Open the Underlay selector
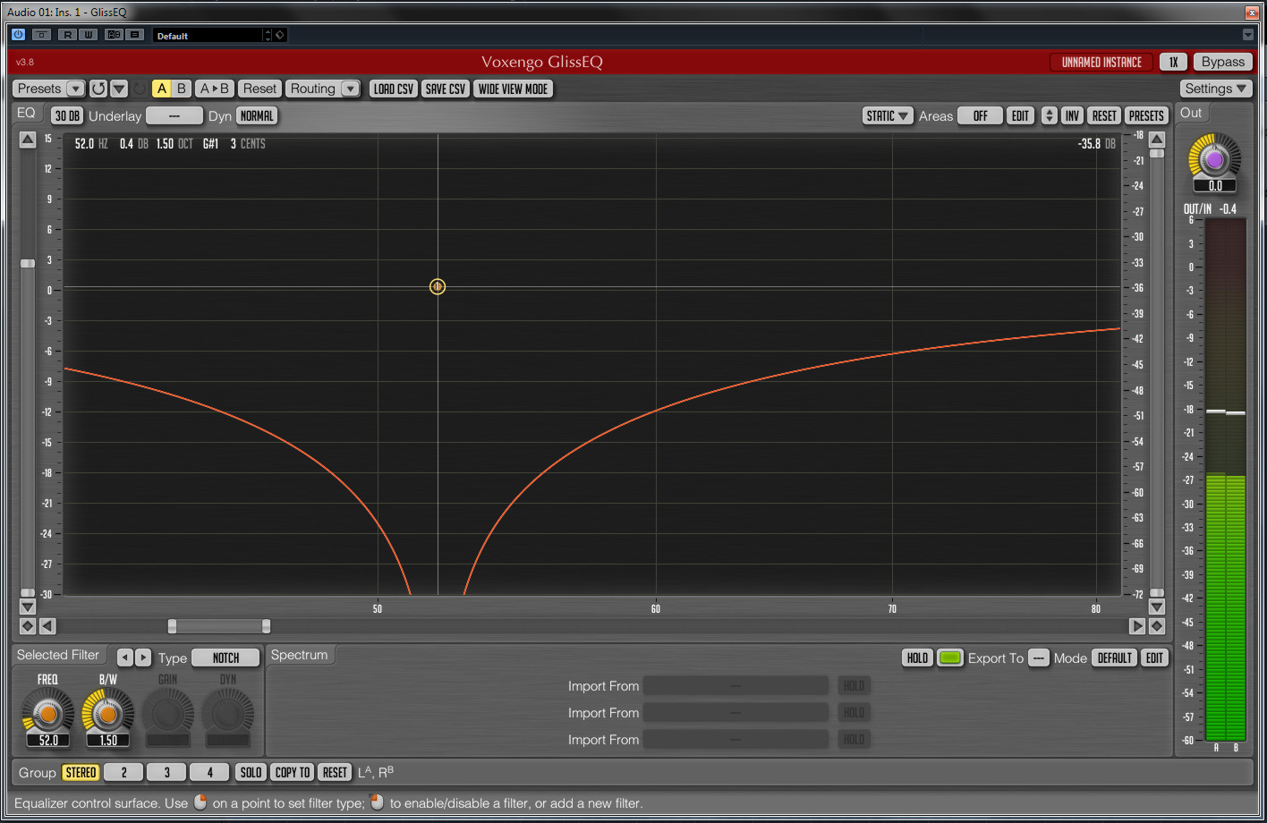Viewport: 1267px width, 823px height. point(174,115)
